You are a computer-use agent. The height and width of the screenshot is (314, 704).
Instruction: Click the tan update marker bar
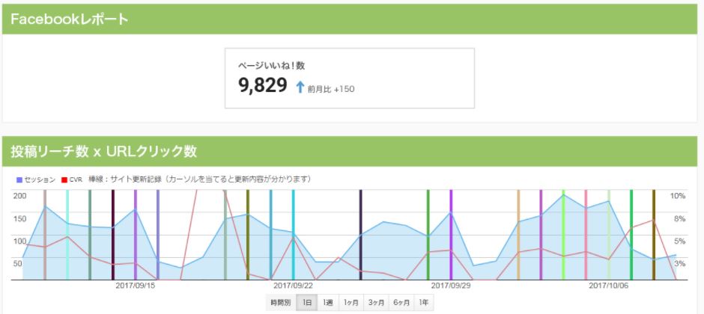pos(518,235)
